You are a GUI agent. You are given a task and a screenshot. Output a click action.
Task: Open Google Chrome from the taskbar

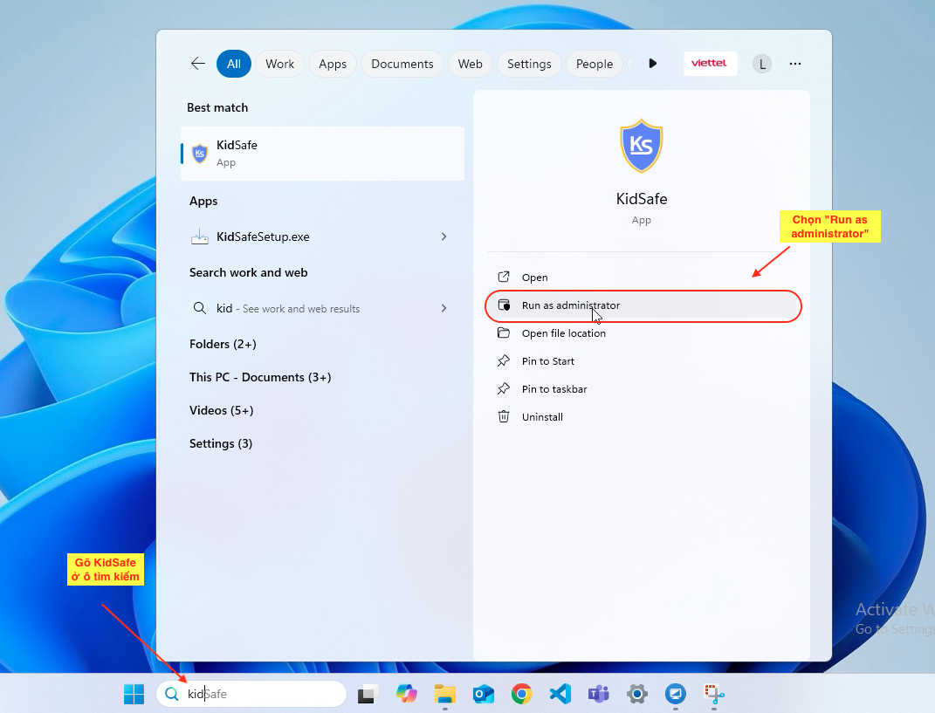(521, 695)
